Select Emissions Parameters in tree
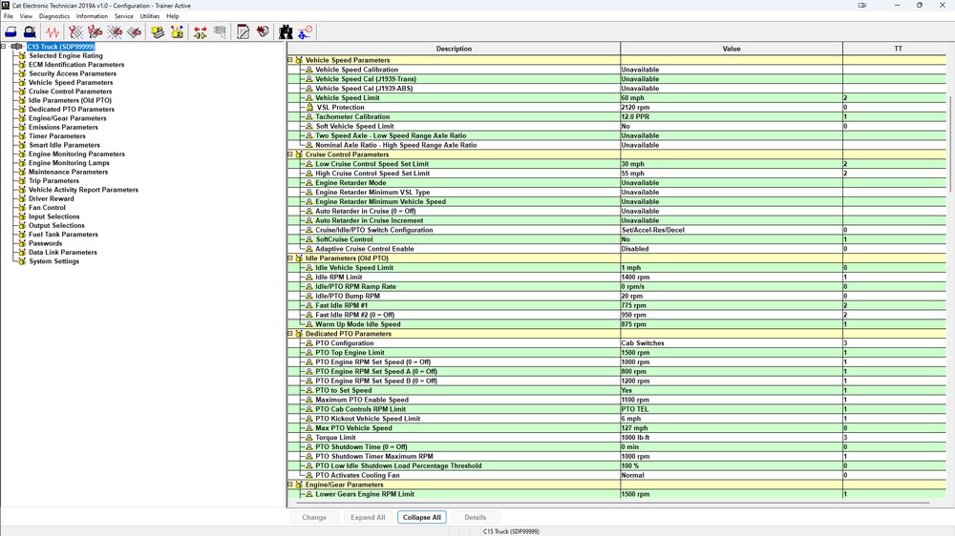955x536 pixels. pyautogui.click(x=63, y=127)
